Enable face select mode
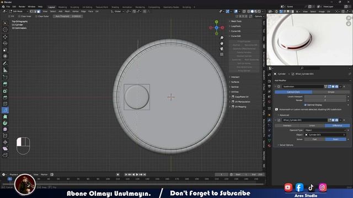The image size is (353, 198). click(39, 11)
